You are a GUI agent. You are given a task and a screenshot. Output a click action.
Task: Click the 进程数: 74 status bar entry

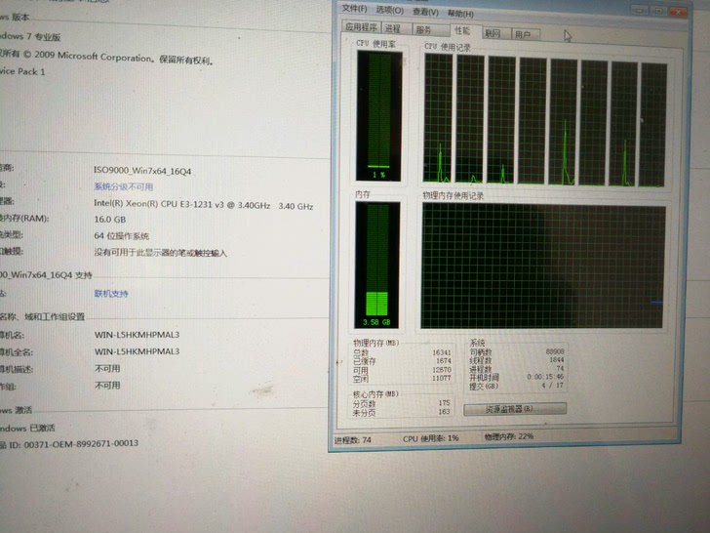[x=353, y=439]
